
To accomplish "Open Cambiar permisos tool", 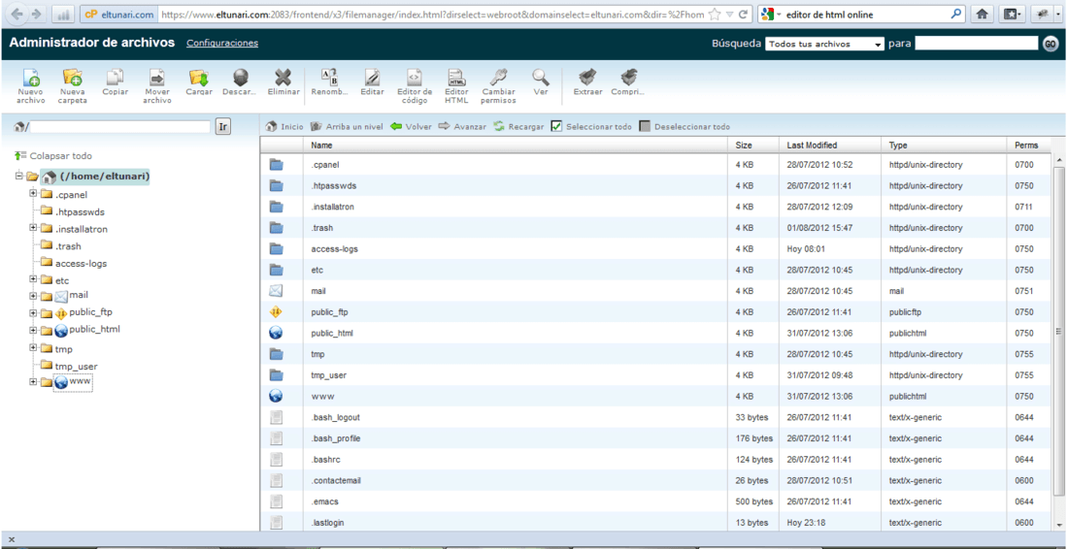I will (x=499, y=85).
